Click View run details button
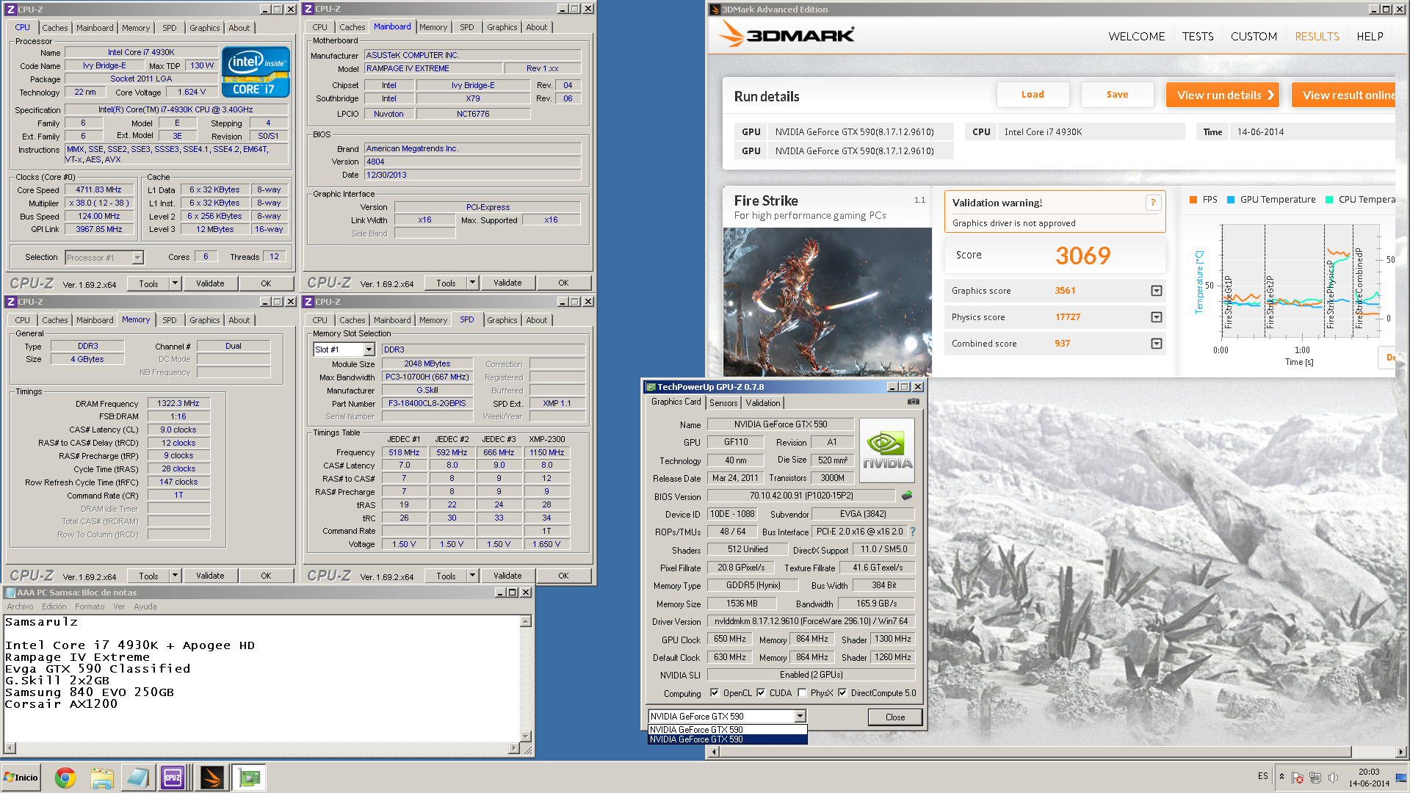1410x793 pixels. (x=1223, y=95)
